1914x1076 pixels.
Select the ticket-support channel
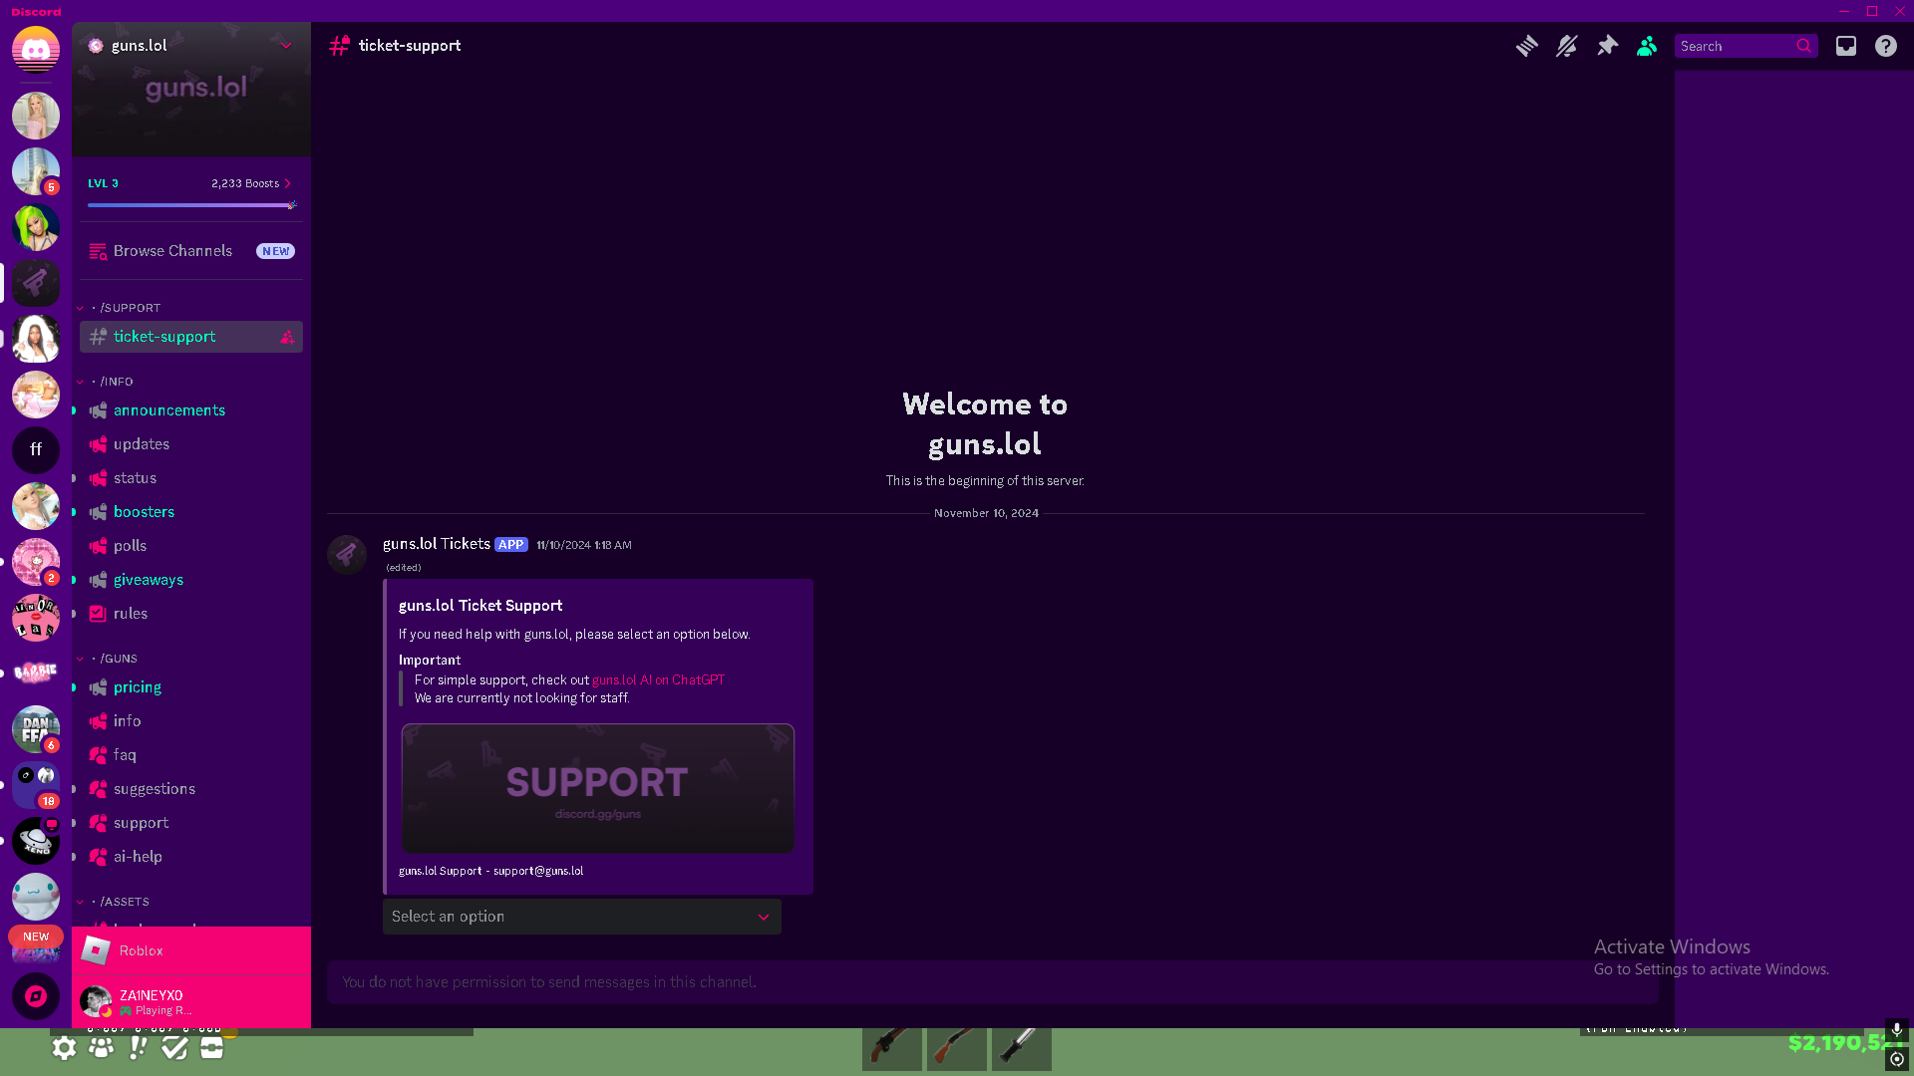191,337
